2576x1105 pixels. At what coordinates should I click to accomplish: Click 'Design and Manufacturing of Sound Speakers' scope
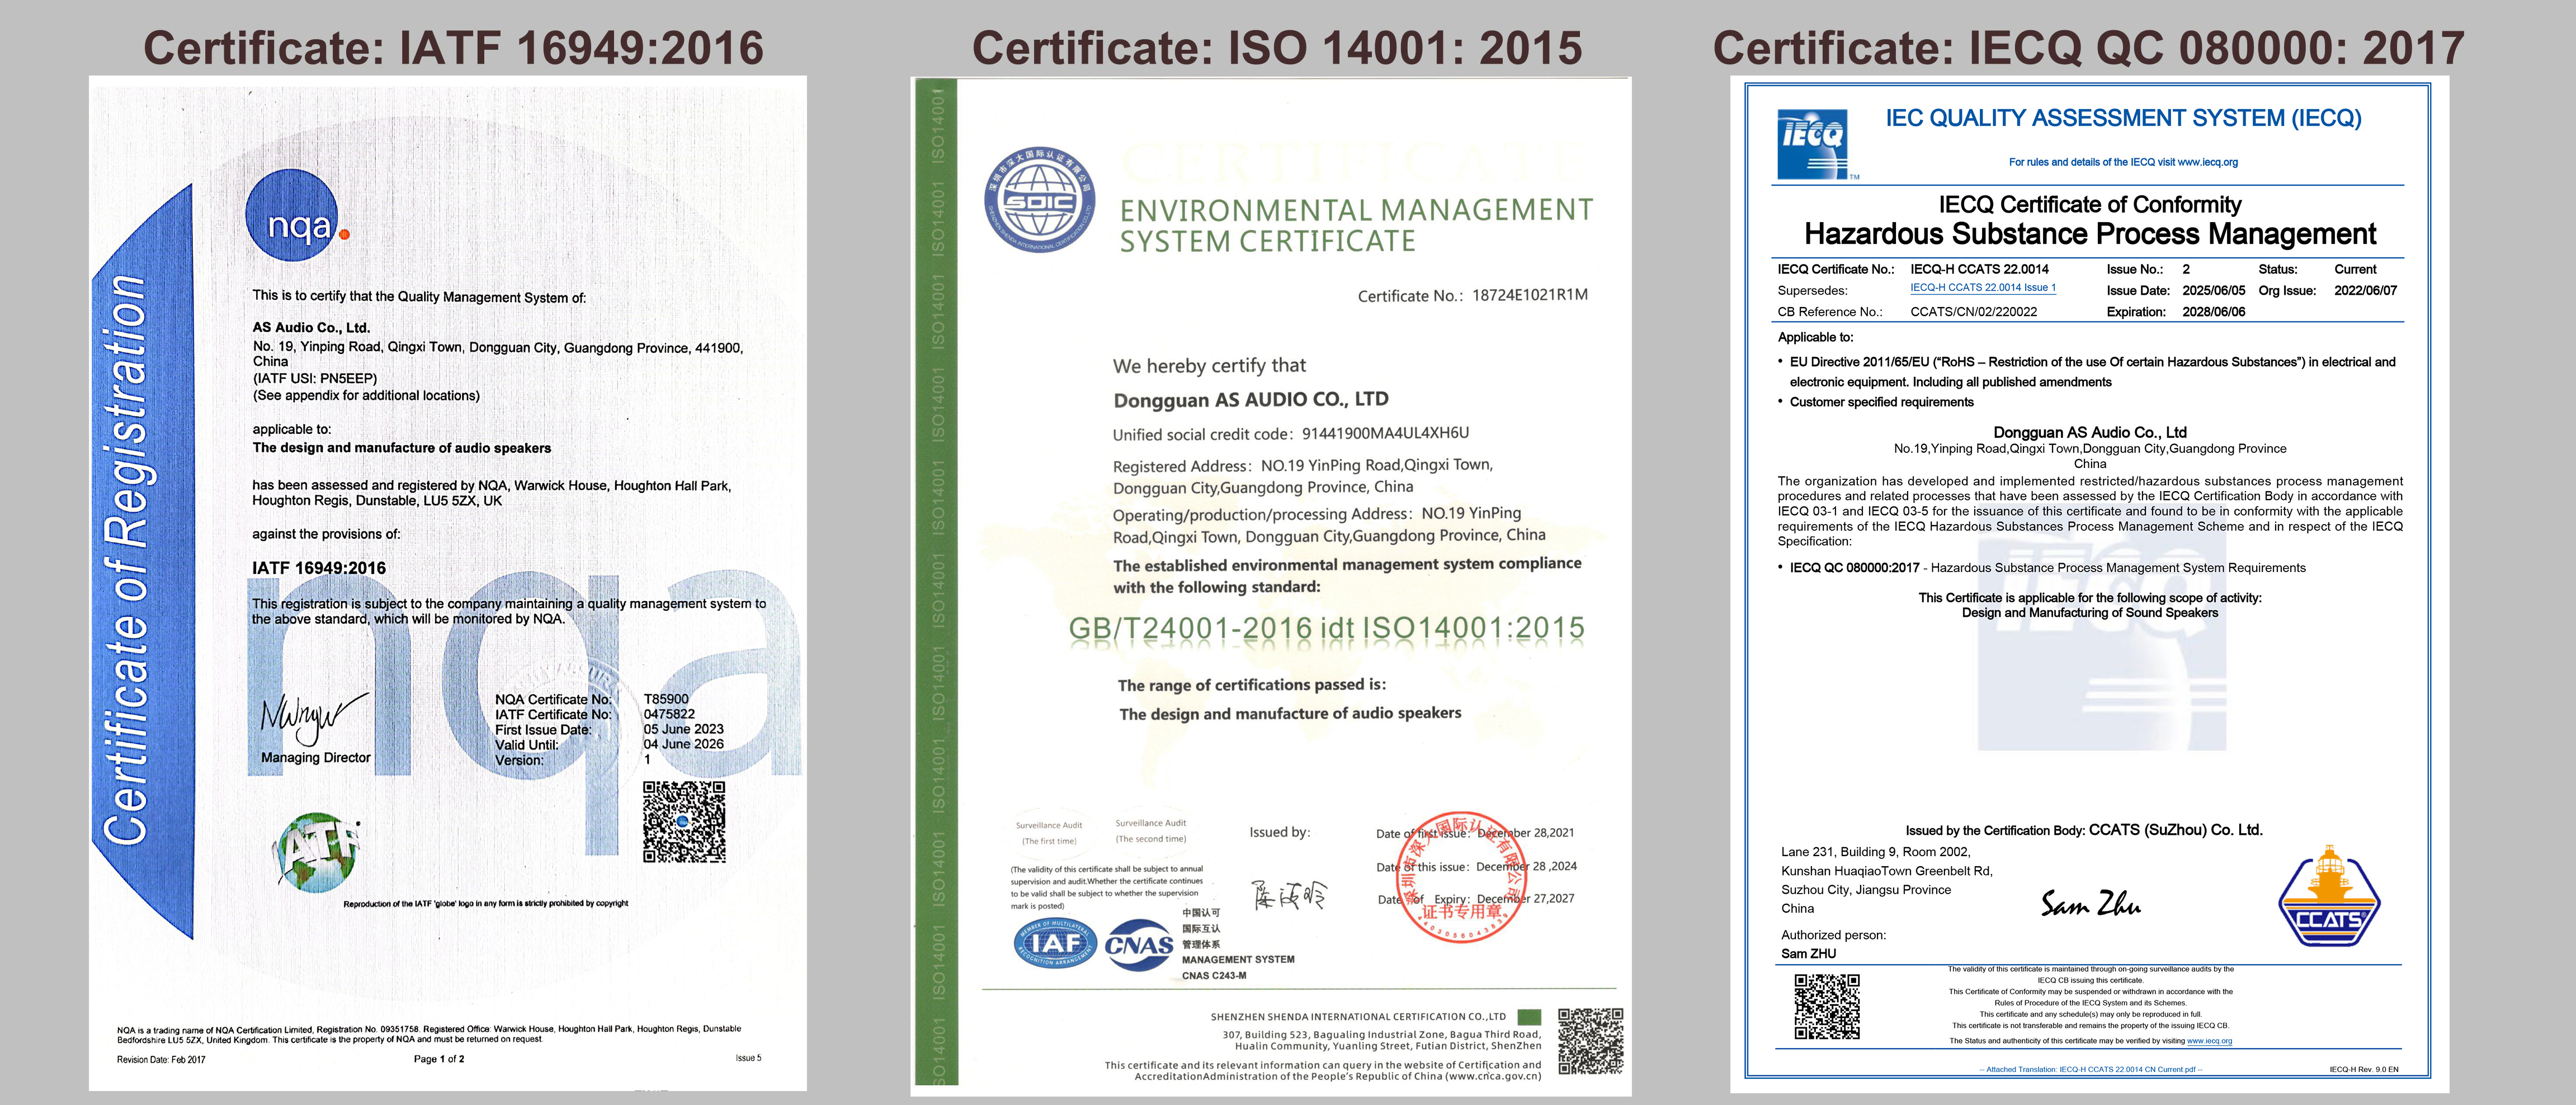2089,613
